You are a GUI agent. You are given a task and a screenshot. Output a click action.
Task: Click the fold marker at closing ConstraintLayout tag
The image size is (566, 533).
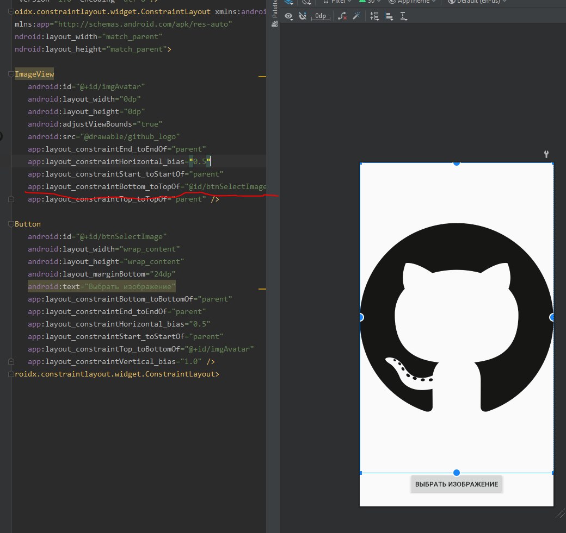(11, 374)
